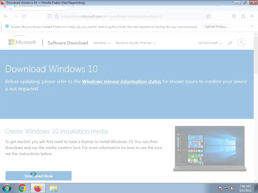258x193 pixels.
Task: Click the laptop Windows 10 image
Action: (210, 149)
